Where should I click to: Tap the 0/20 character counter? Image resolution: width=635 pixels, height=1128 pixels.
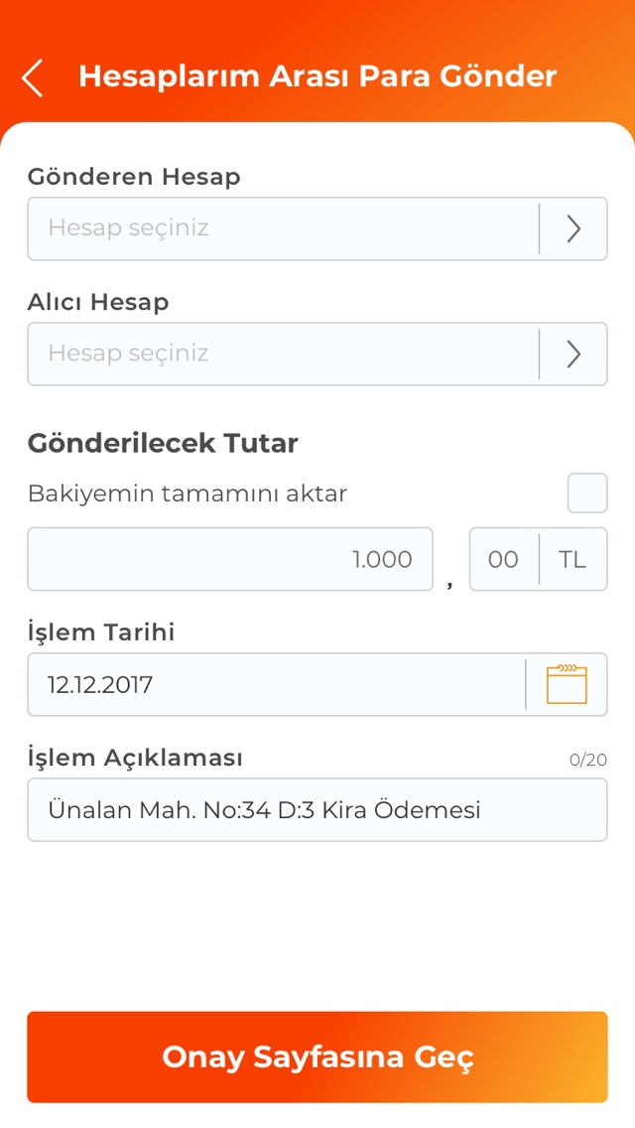click(588, 760)
